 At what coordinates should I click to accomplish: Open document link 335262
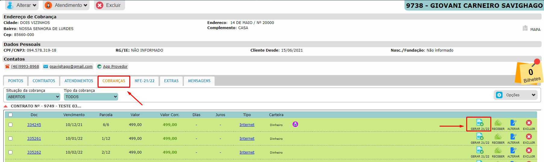[x=34, y=152]
